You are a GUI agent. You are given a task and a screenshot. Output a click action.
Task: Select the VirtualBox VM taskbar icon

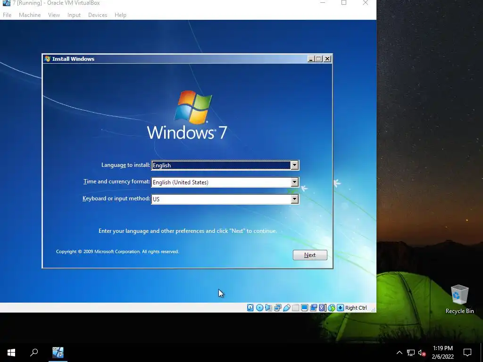coord(58,353)
